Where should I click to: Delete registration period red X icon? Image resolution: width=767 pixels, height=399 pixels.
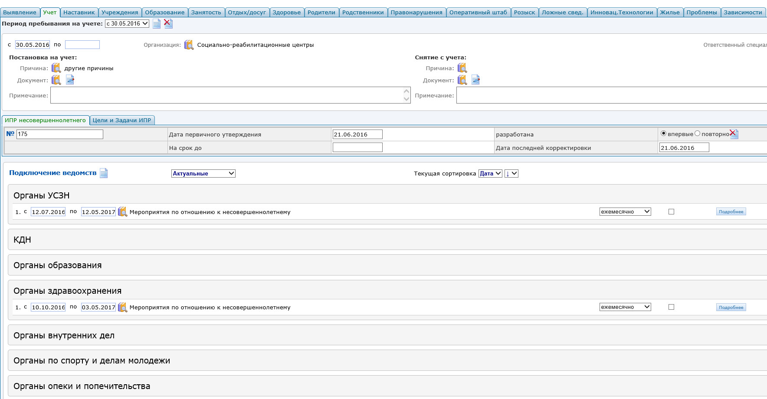click(x=168, y=23)
